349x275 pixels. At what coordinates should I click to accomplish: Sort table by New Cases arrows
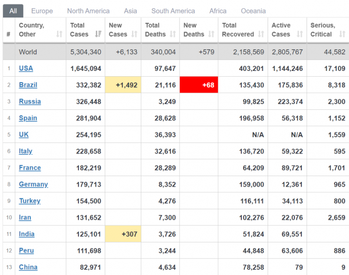click(x=134, y=34)
